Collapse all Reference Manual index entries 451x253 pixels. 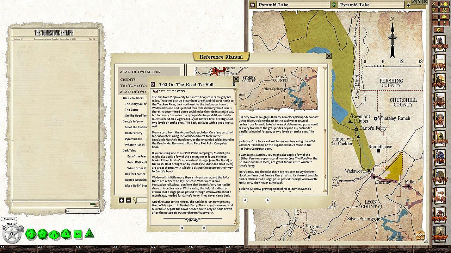point(128,200)
